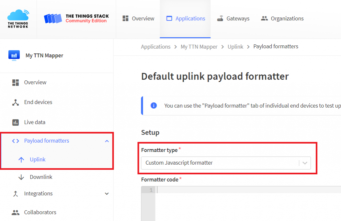Click the Applications breadcrumb link
The width and height of the screenshot is (341, 221).
click(x=156, y=47)
